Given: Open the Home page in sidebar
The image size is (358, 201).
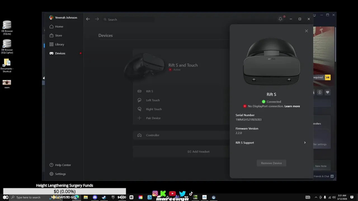Looking at the screenshot, I should pos(56,27).
